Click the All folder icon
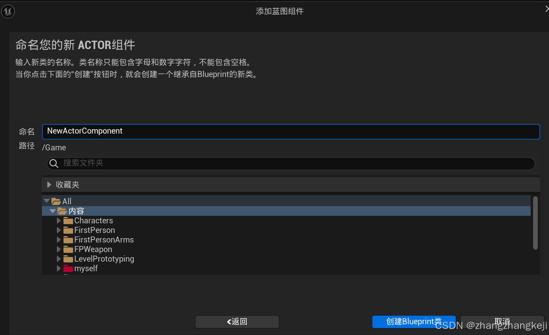549x335 pixels. point(56,201)
